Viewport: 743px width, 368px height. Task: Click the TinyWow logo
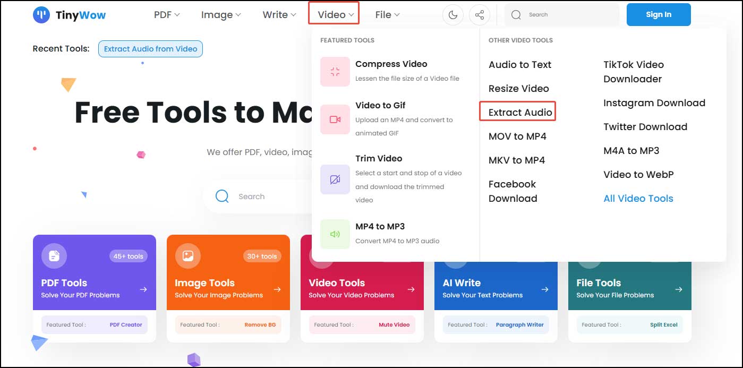pos(69,15)
